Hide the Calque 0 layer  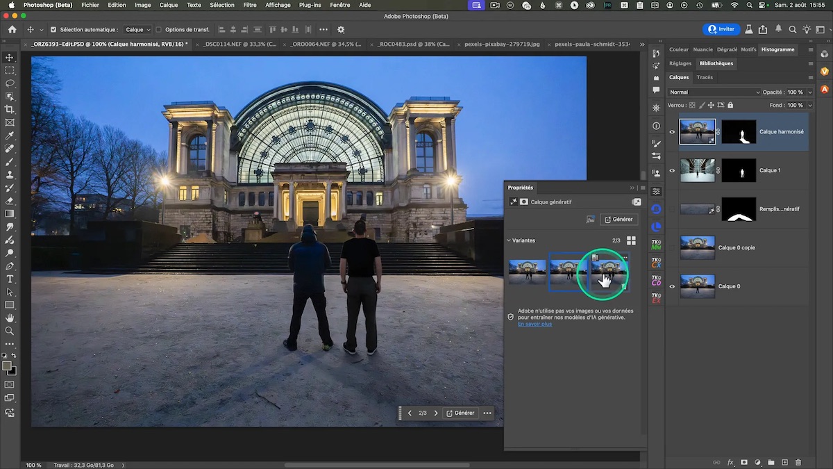click(x=672, y=286)
